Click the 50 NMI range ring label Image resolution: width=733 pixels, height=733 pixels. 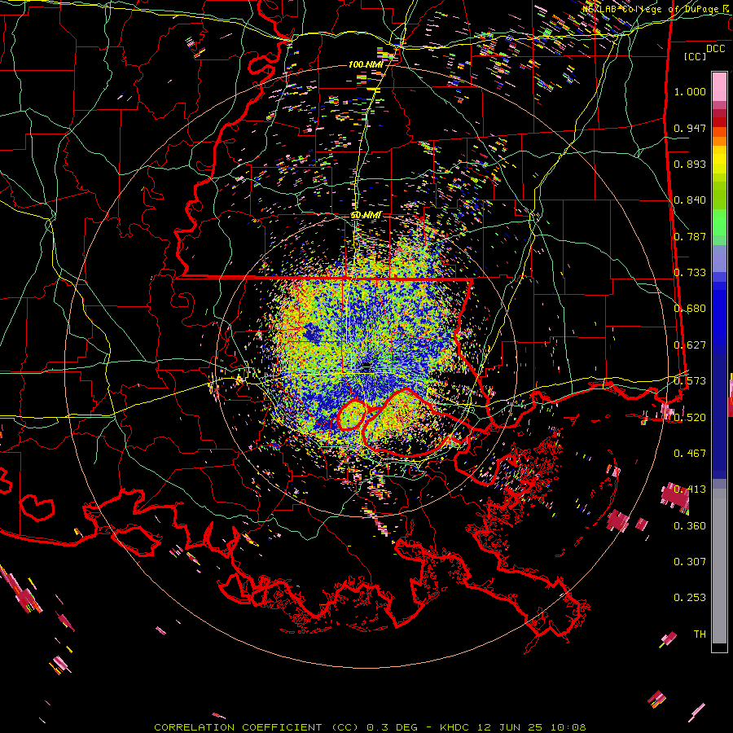[x=366, y=216]
